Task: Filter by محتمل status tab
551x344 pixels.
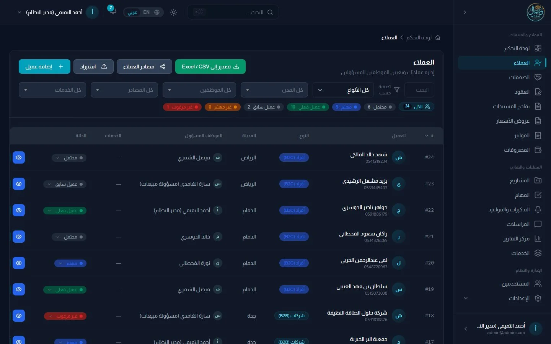Action: (380, 107)
